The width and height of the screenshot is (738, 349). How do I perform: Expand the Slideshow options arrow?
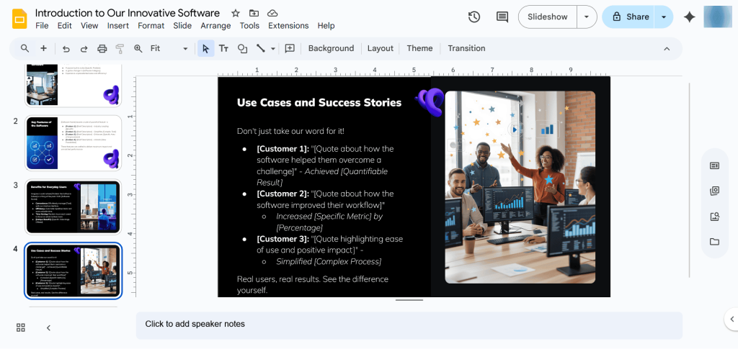[x=587, y=17]
